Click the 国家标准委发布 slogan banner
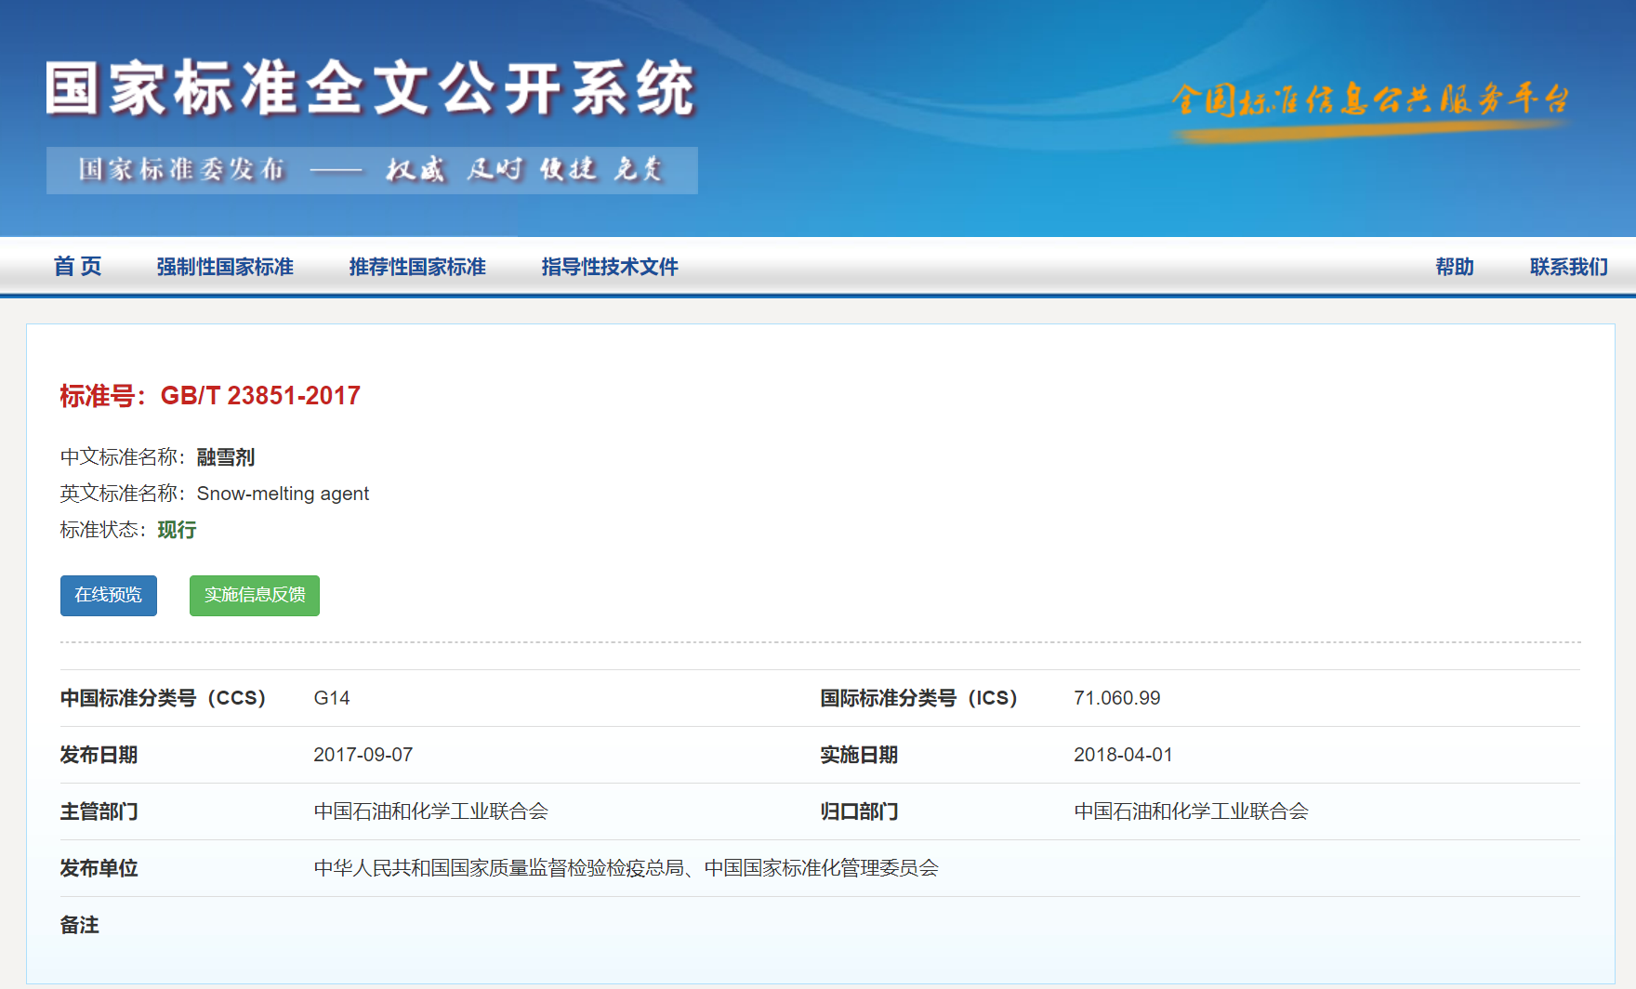The image size is (1636, 989). coord(372,170)
